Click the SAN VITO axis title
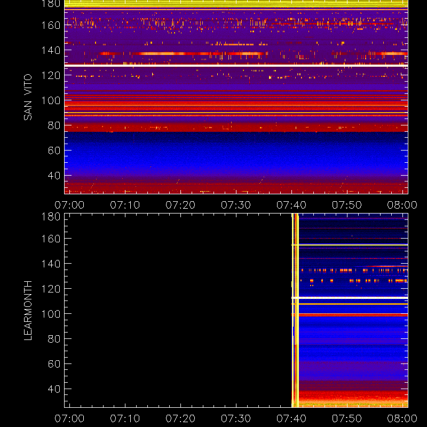This screenshot has height=427, width=427. [28, 97]
